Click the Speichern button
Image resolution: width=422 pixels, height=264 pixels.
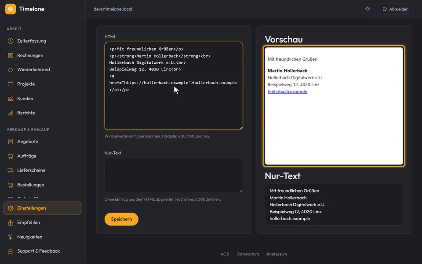click(121, 219)
